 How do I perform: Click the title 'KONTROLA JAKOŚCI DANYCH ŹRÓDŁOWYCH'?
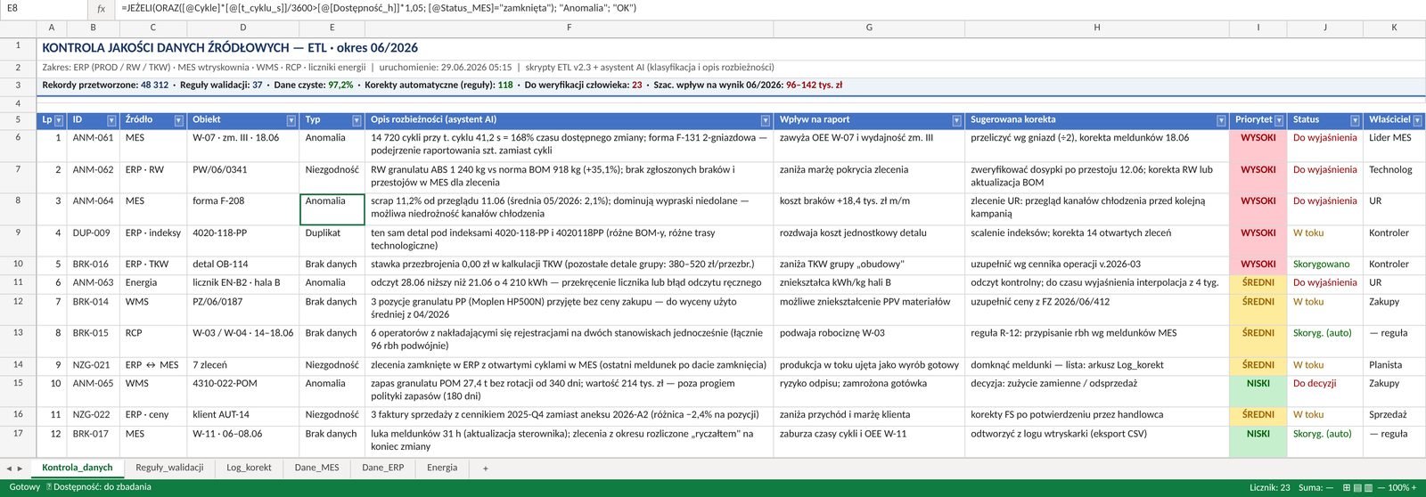point(168,48)
